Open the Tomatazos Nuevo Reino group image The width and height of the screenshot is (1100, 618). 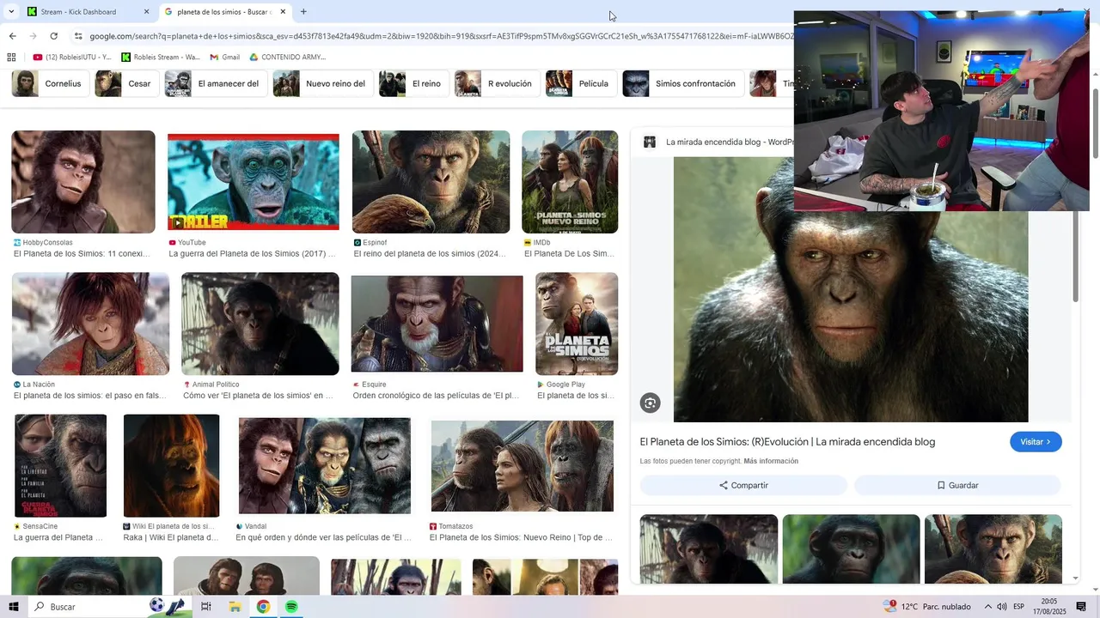point(522,467)
